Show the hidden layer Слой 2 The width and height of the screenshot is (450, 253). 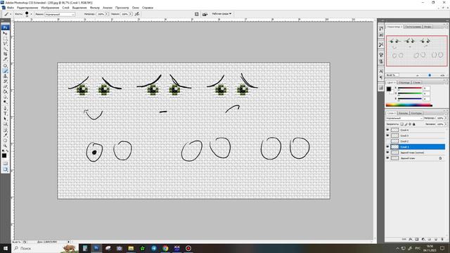[387, 141]
